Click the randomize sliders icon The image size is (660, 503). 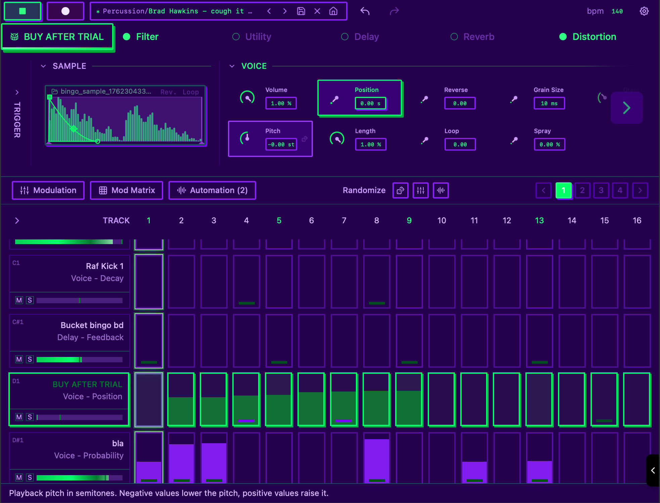(420, 190)
